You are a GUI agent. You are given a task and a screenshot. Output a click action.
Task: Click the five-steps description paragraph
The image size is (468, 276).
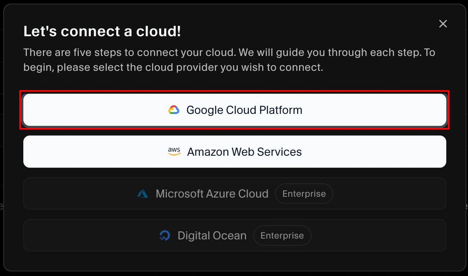click(x=229, y=60)
